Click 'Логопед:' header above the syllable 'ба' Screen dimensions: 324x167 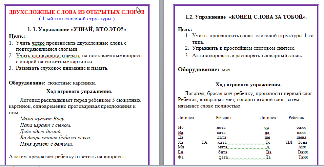pyautogui.click(x=269, y=118)
